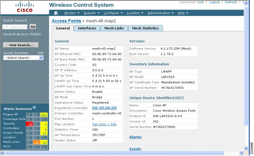Click the New Search button
Image resolution: width=254 pixels, height=156 pixels.
[21, 45]
